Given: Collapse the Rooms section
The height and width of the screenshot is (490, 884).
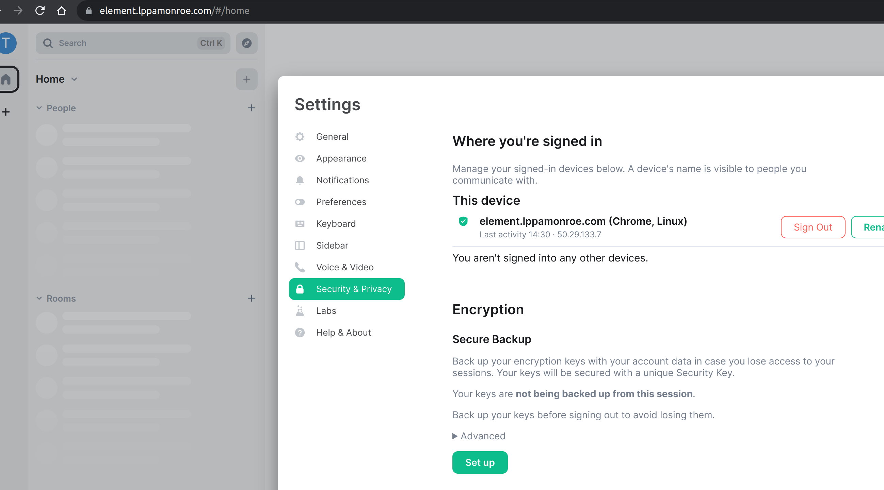Looking at the screenshot, I should coord(39,298).
